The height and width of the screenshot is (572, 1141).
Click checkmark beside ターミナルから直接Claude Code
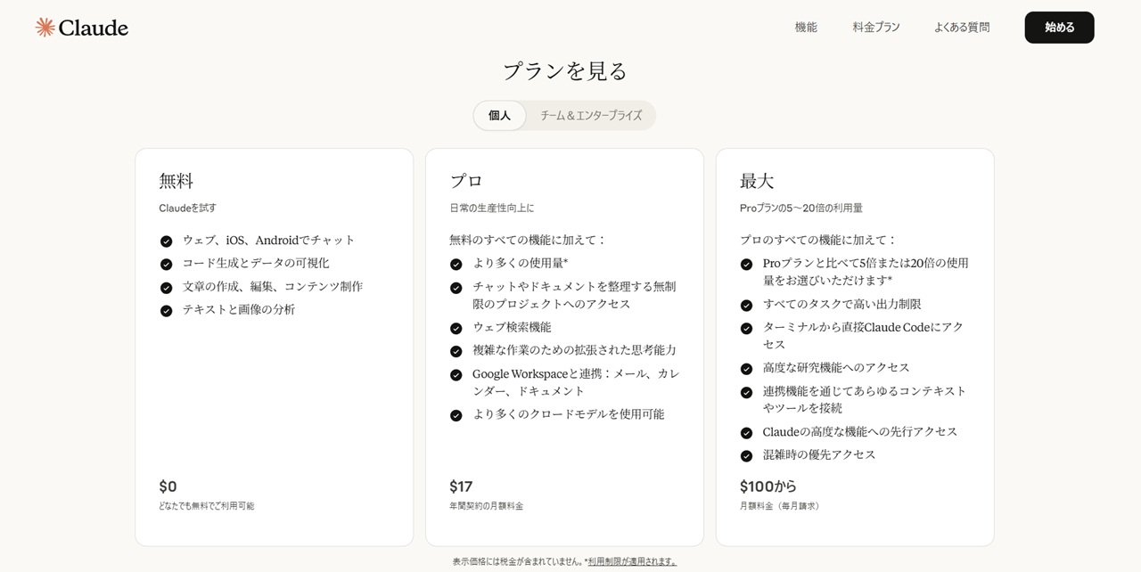tap(746, 329)
